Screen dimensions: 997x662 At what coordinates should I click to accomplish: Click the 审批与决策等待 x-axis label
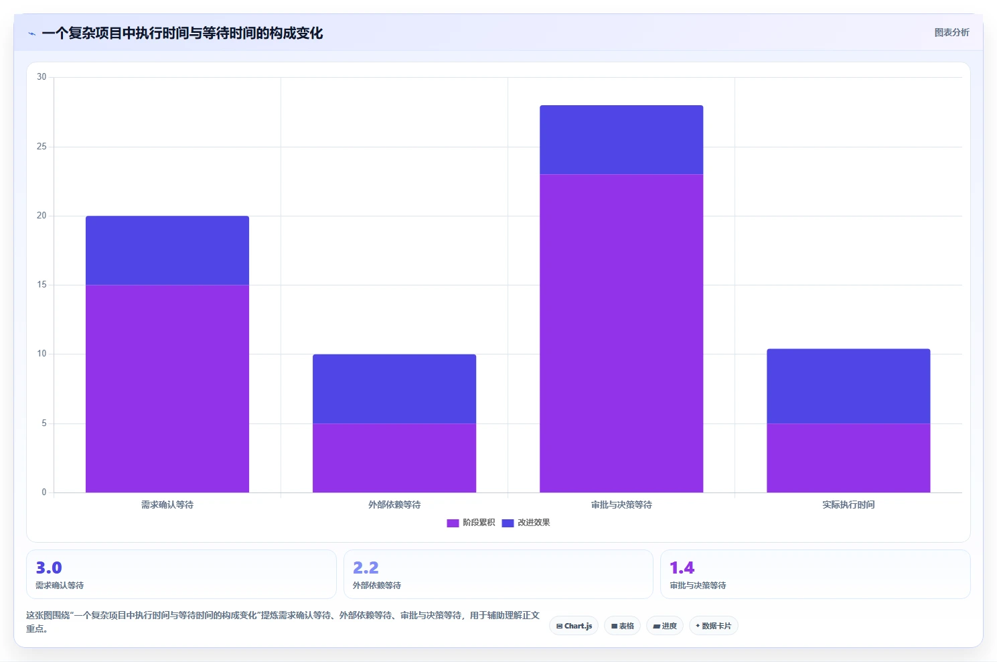[621, 505]
